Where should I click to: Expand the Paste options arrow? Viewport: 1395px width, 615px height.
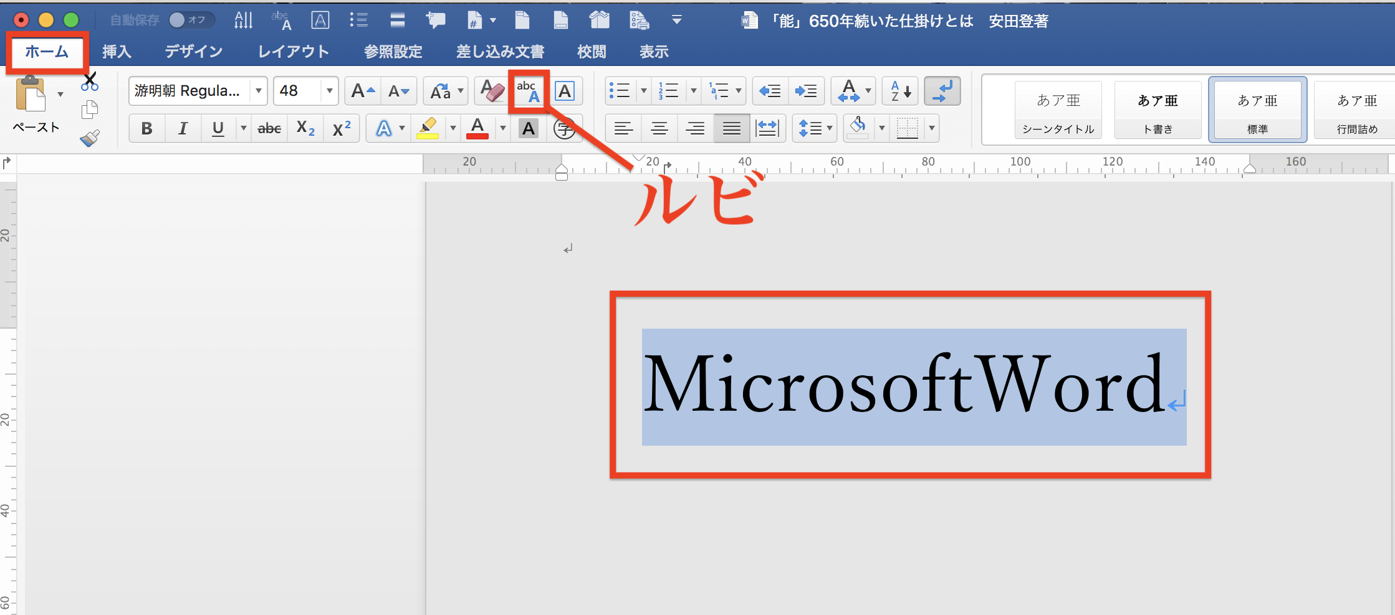point(60,95)
